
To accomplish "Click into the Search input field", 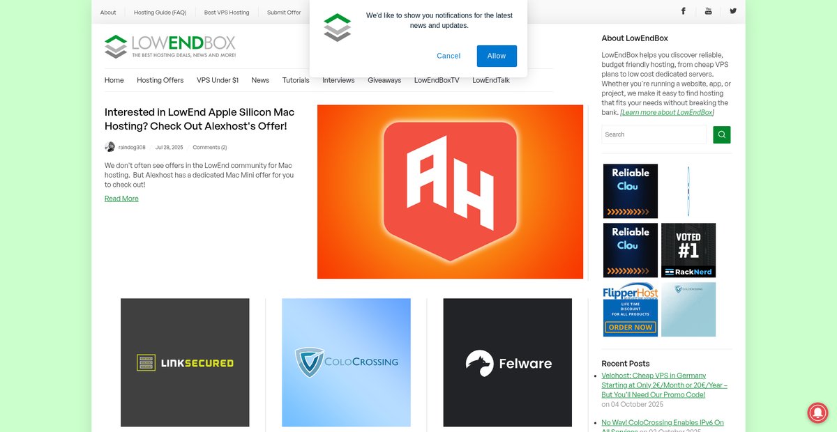I will (x=654, y=134).
